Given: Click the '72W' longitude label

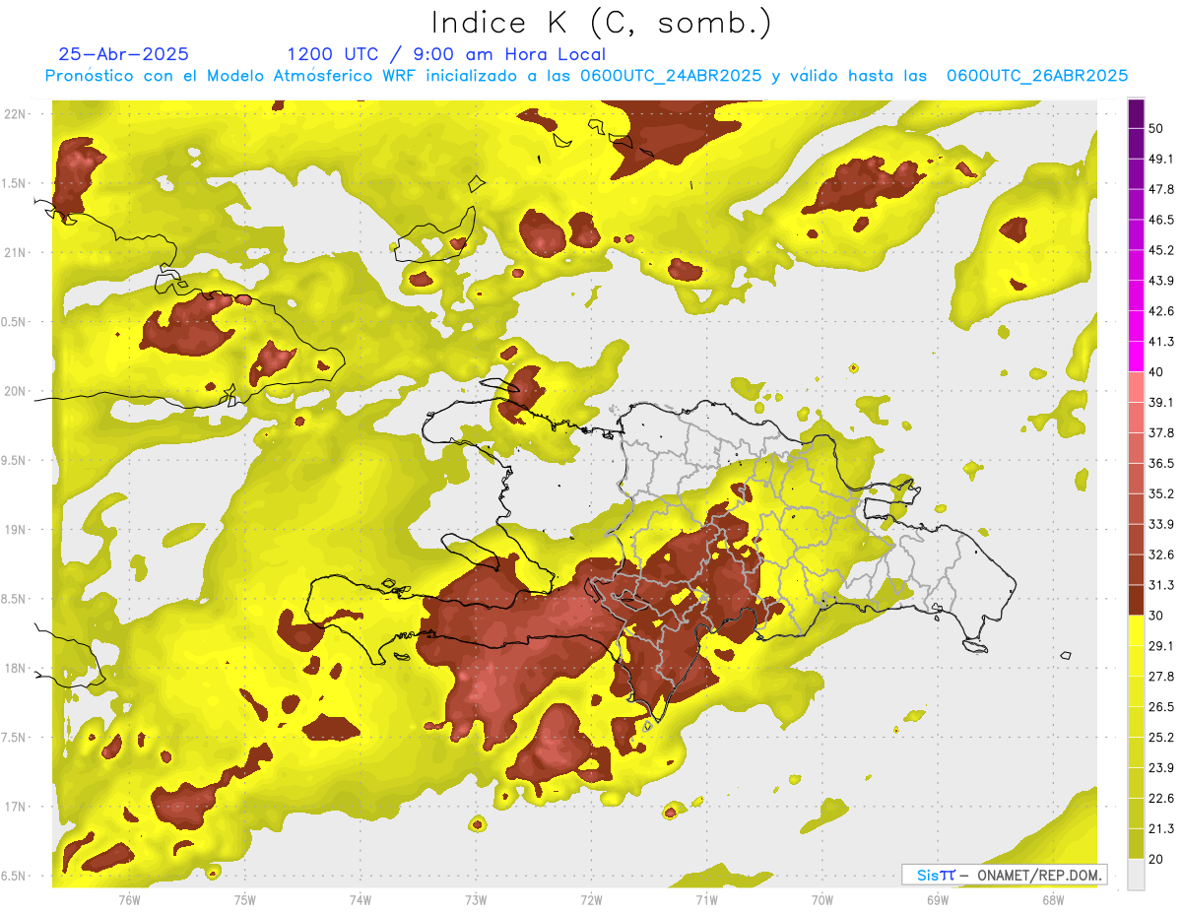Looking at the screenshot, I should pyautogui.click(x=591, y=899).
